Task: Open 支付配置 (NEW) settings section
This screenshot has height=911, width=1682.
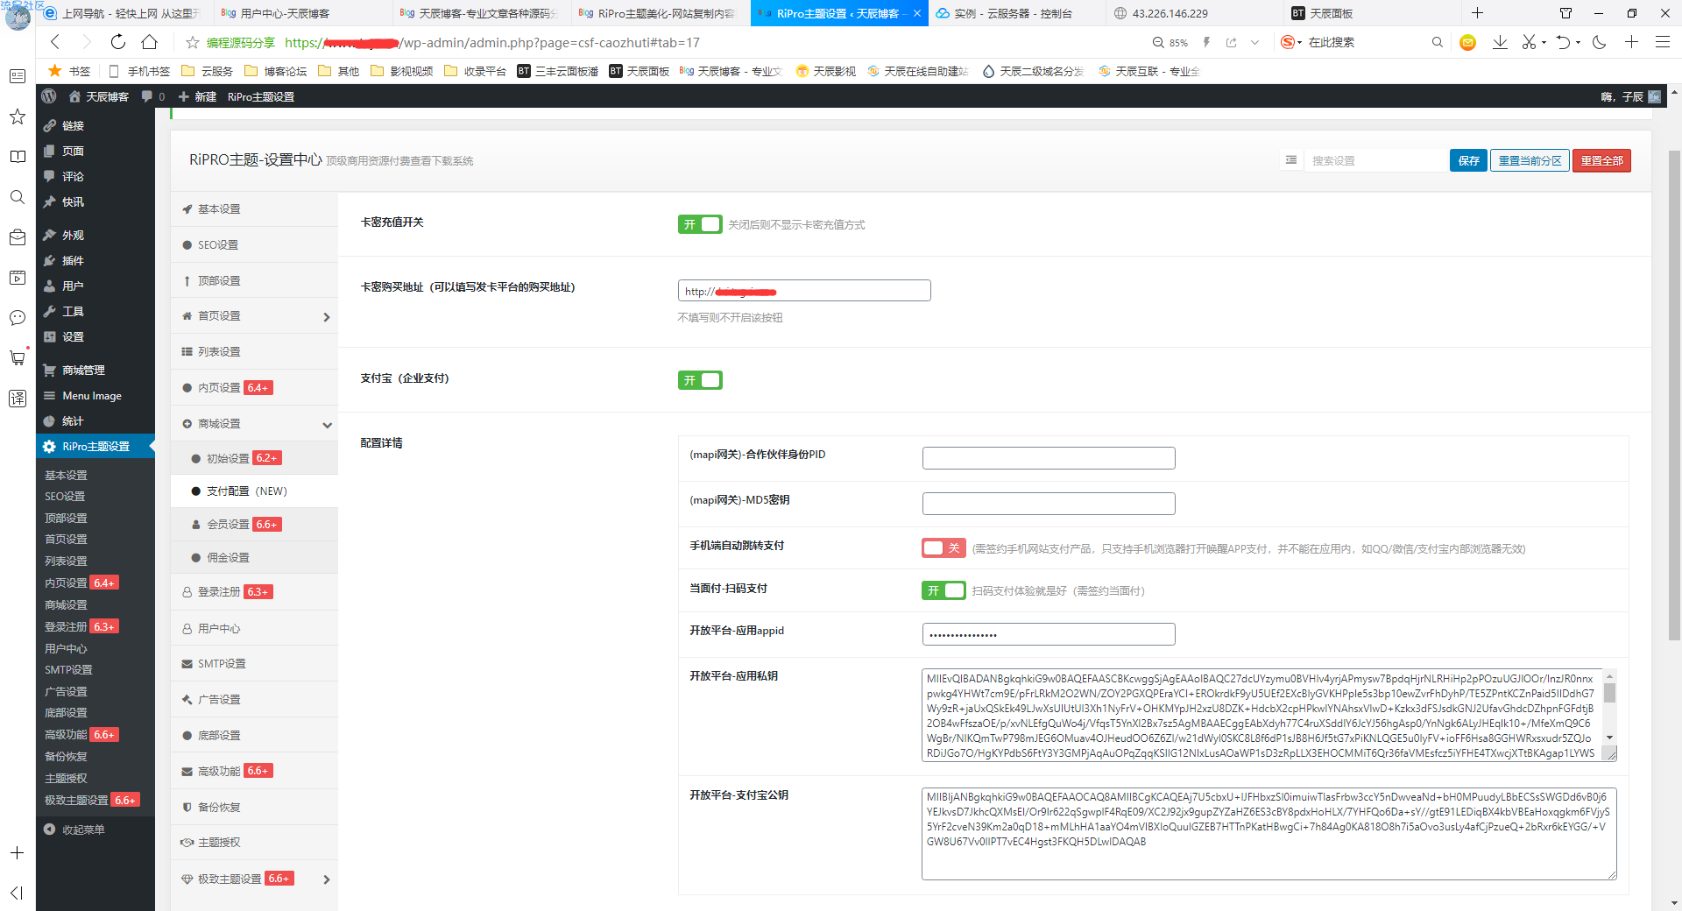Action: (254, 491)
